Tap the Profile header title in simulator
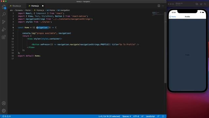The image size is (209, 118). [187, 17]
